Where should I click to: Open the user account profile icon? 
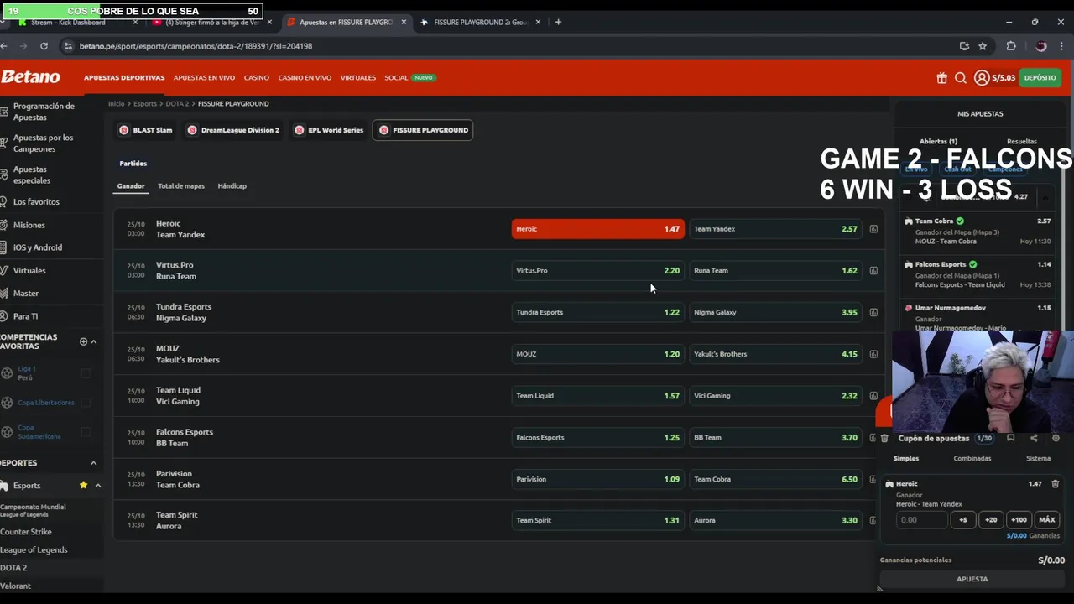click(981, 78)
